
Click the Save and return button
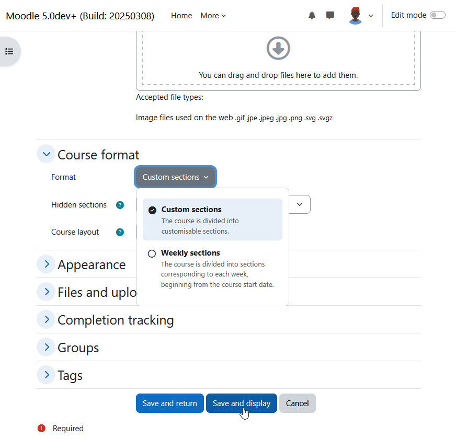coord(170,403)
